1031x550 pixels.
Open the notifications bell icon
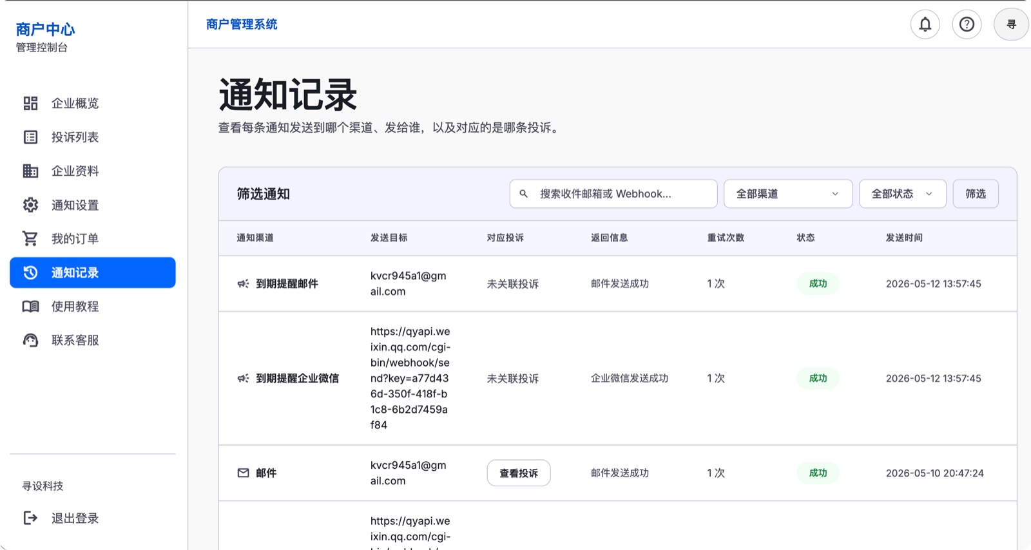point(925,24)
